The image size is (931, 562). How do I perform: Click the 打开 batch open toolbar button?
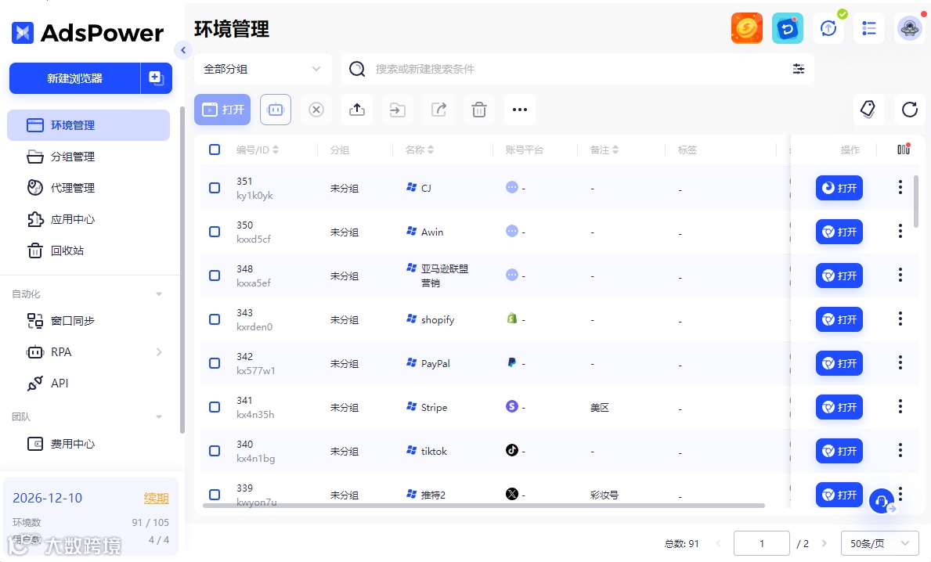pyautogui.click(x=222, y=110)
